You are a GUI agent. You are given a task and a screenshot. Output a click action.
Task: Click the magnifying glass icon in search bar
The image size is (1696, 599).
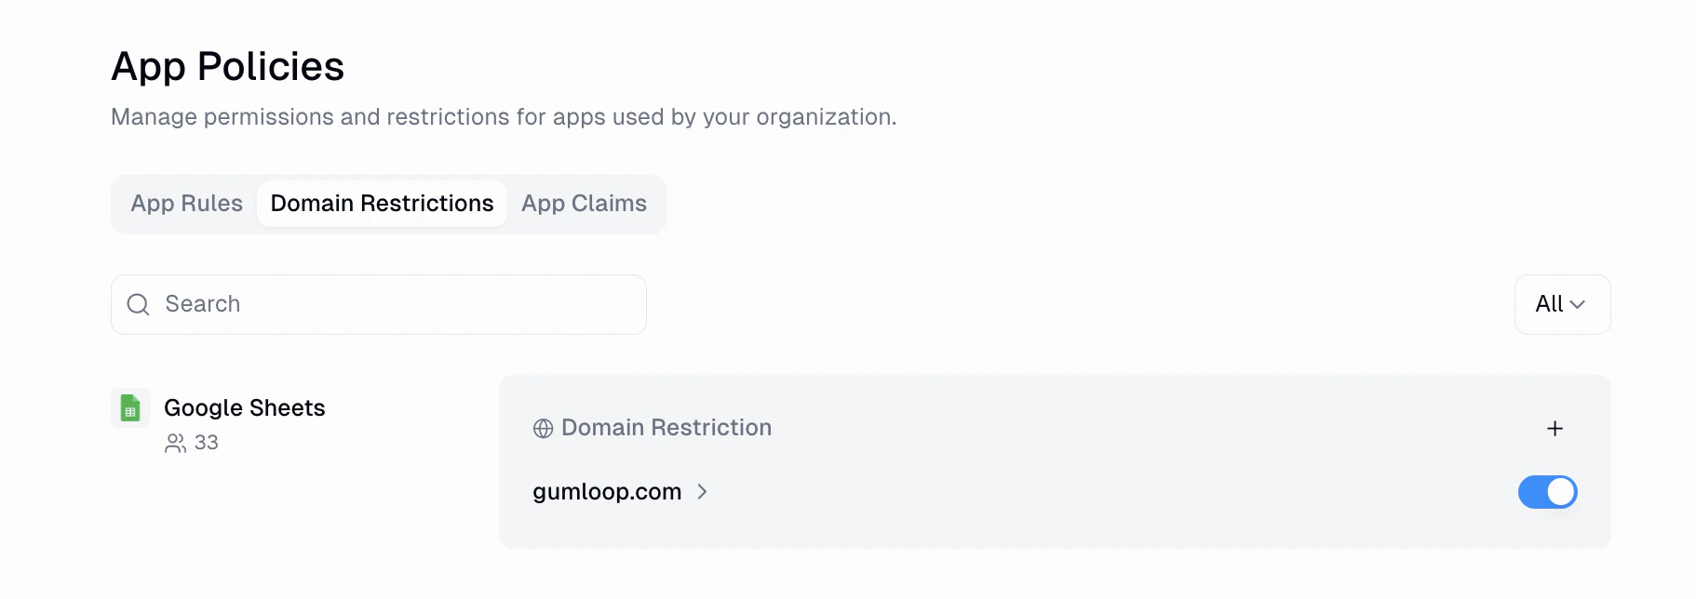point(138,304)
